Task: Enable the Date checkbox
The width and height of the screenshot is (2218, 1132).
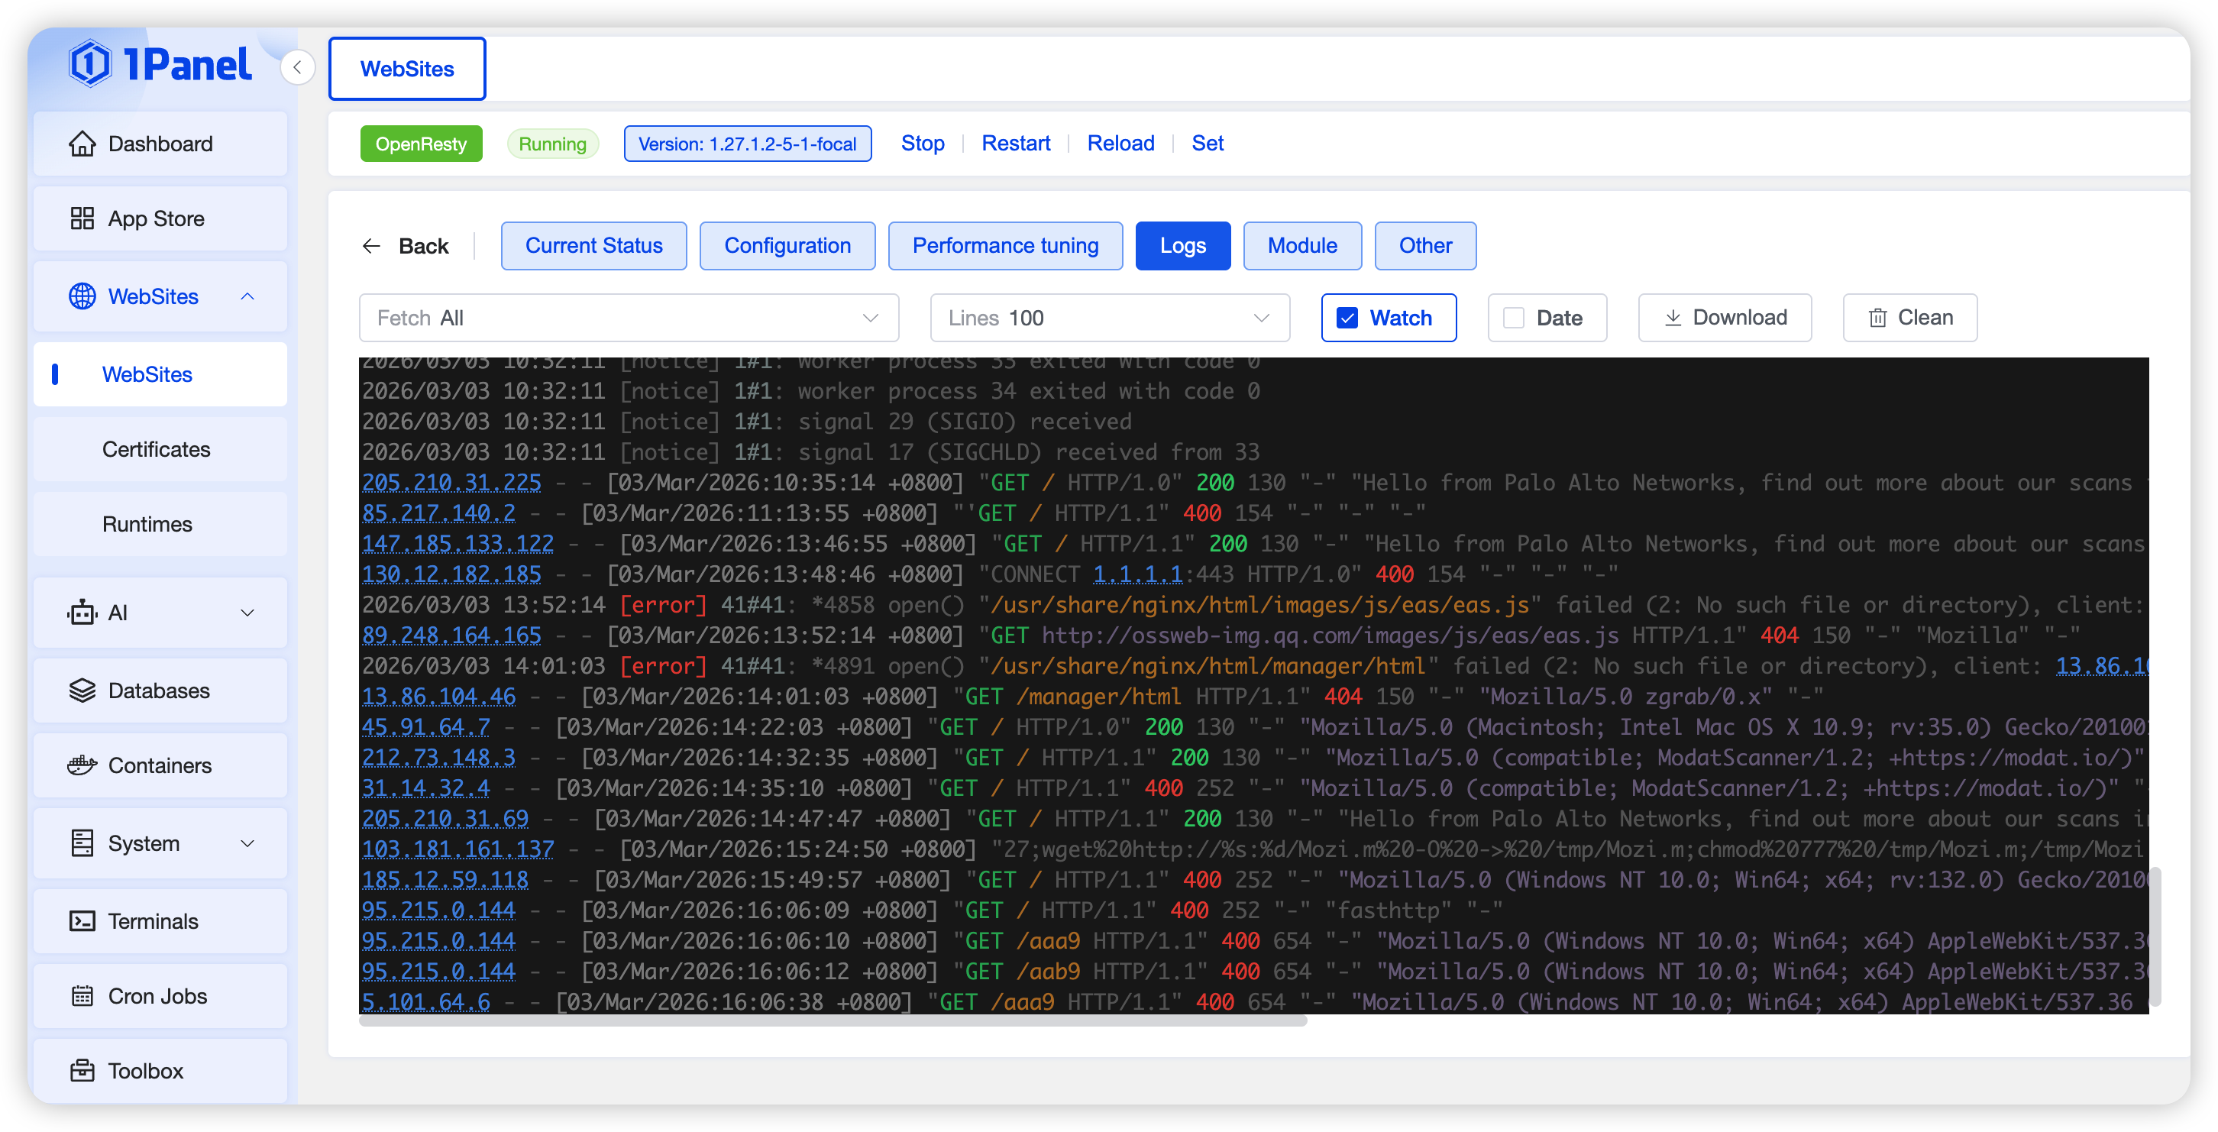Action: 1513,318
